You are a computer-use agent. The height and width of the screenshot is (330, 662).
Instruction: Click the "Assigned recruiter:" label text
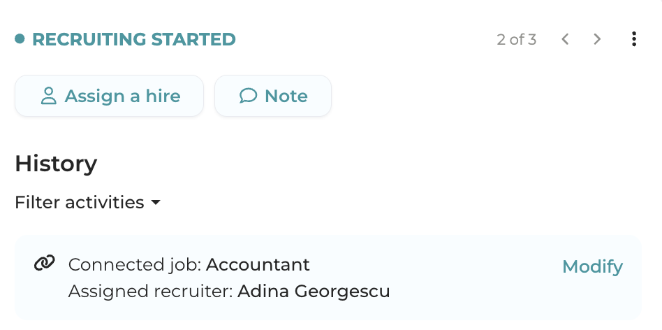[x=150, y=291]
